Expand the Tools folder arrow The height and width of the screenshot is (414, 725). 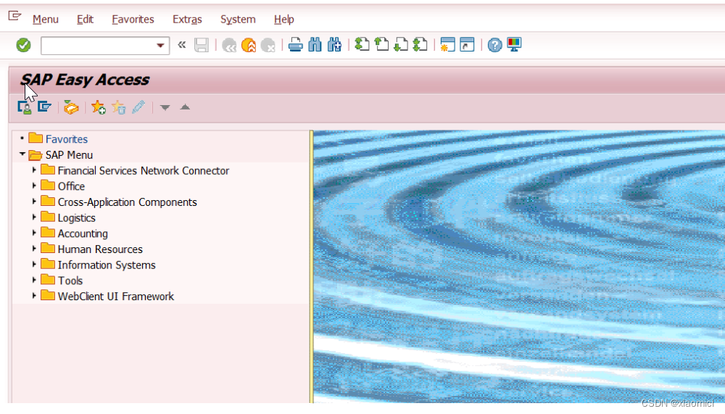34,281
